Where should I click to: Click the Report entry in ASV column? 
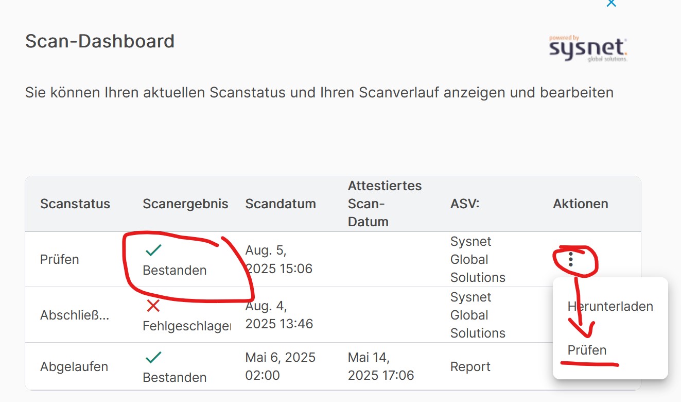470,367
